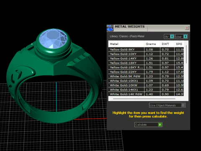Select the Yellow Gold:10KY row
The height and width of the screenshot is (151, 201).
coord(146,54)
